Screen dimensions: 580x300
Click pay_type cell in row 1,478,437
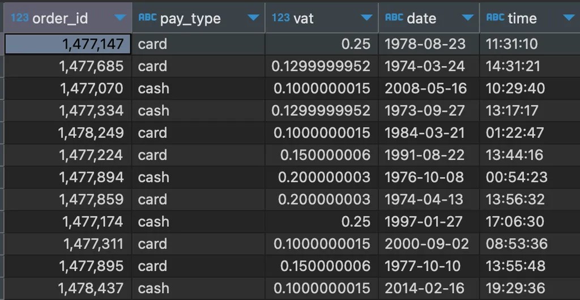(198, 288)
